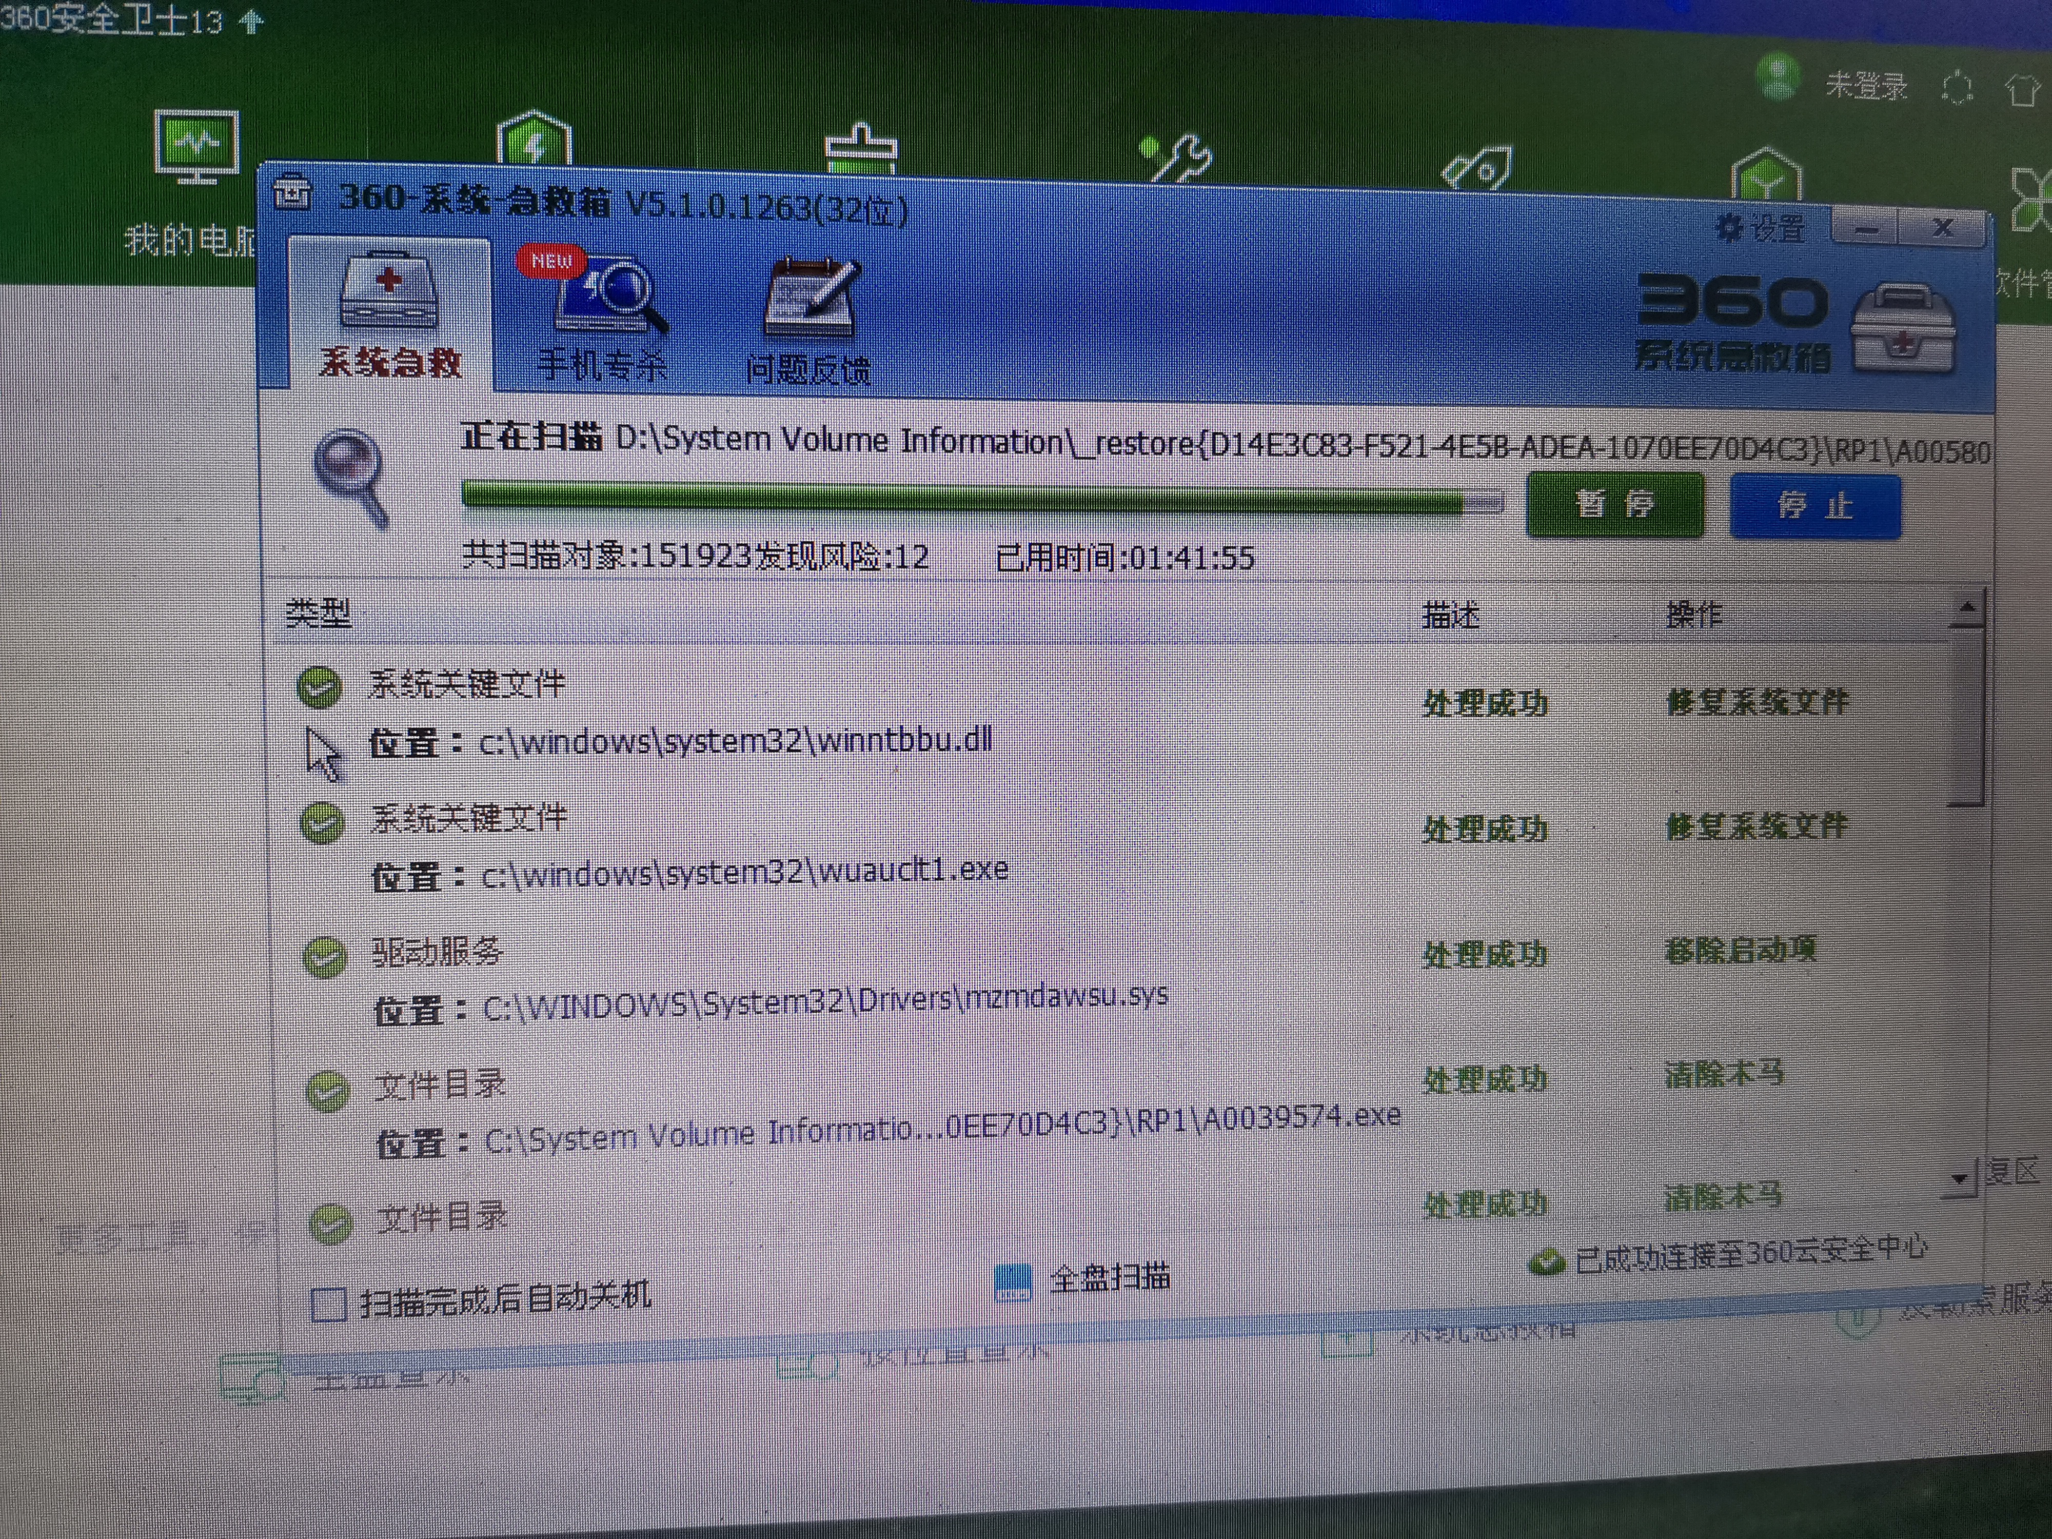Click scroll down arrow of results list

[1959, 1179]
